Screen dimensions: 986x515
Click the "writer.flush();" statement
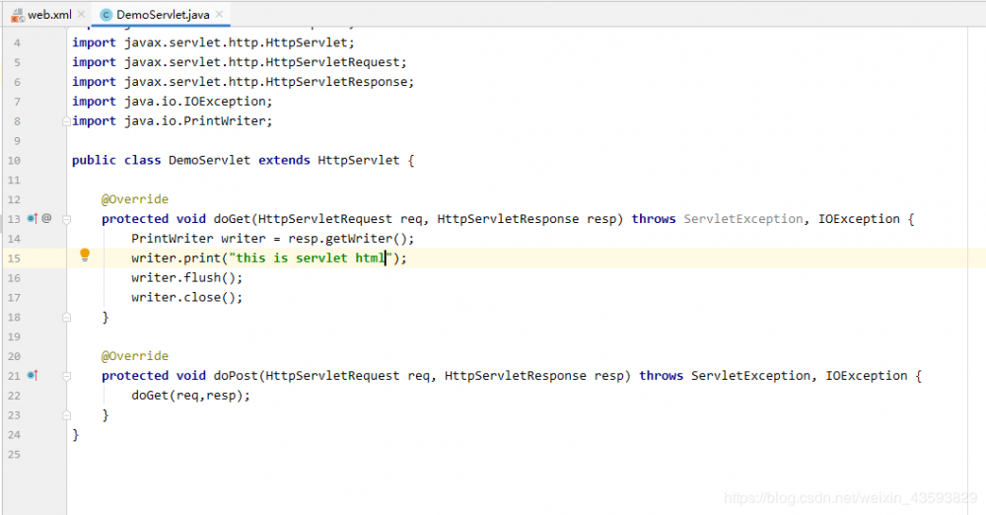coord(186,277)
